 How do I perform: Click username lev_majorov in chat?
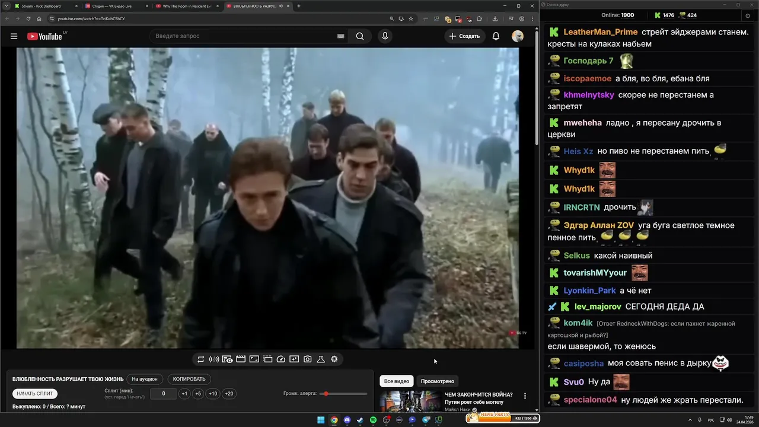point(598,307)
